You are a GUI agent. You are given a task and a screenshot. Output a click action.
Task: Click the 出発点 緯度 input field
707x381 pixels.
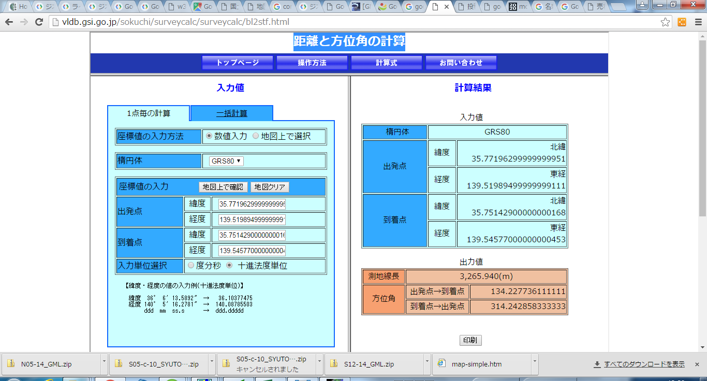pyautogui.click(x=252, y=204)
